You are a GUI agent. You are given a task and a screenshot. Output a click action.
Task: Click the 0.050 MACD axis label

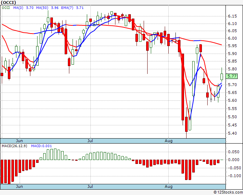[233, 152]
